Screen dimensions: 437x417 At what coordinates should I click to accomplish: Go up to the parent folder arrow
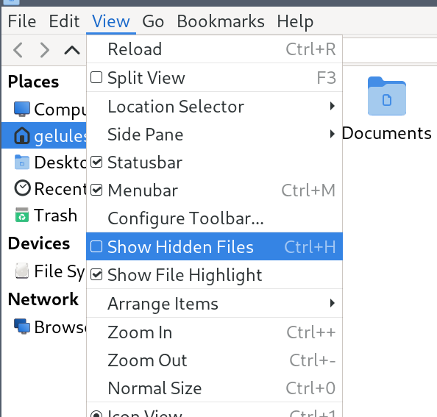point(72,51)
